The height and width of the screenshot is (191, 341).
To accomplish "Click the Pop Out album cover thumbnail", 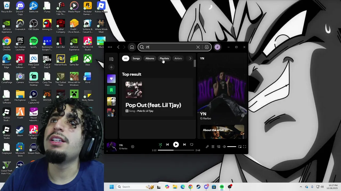I will [x=134, y=90].
